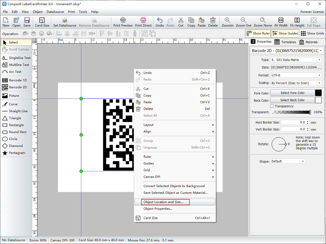Expand the Align submenu
This screenshot has height=244, width=326.
pos(175,132)
